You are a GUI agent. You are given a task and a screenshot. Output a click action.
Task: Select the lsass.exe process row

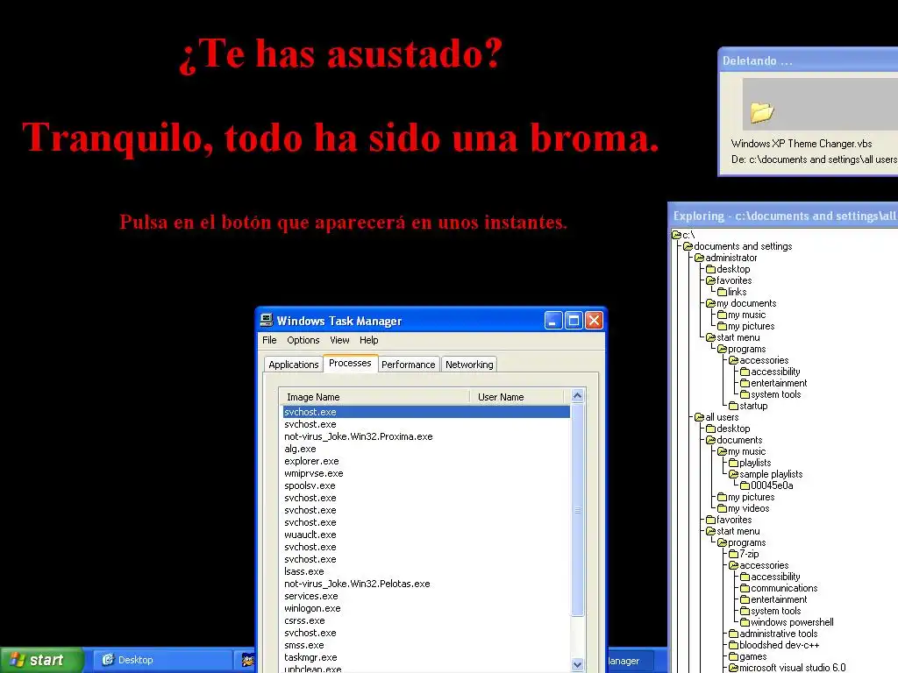pyautogui.click(x=426, y=571)
